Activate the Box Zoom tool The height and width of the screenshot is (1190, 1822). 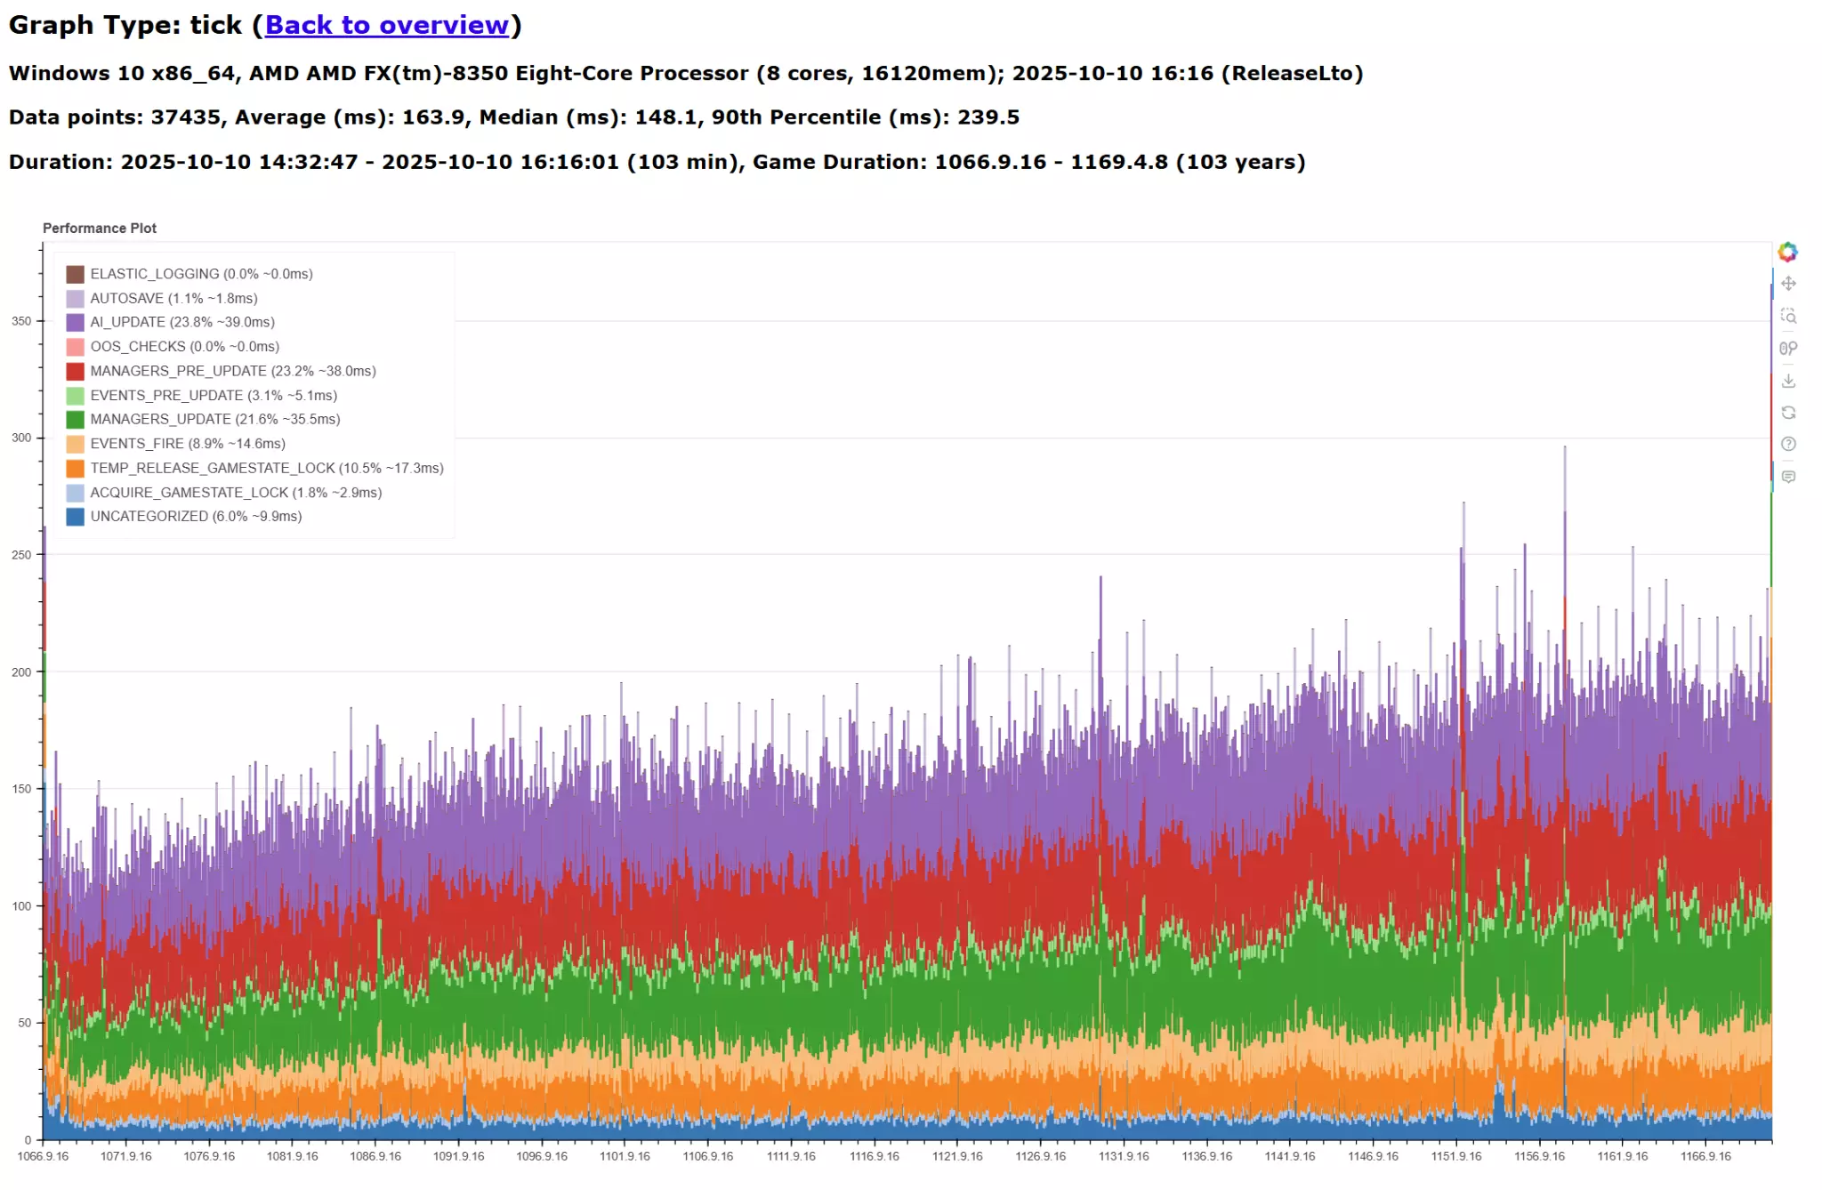click(1788, 316)
